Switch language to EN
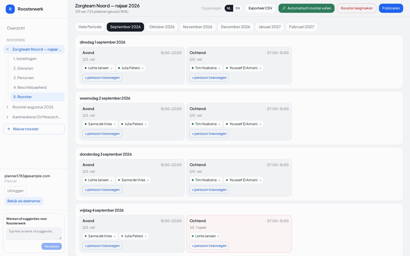This screenshot has height=256, width=410. pos(238,8)
